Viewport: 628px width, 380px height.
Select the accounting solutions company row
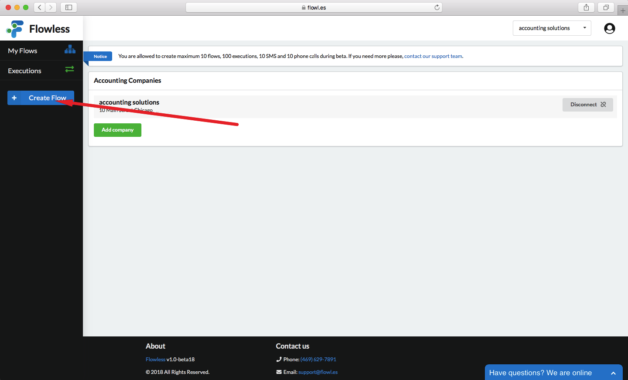355,106
